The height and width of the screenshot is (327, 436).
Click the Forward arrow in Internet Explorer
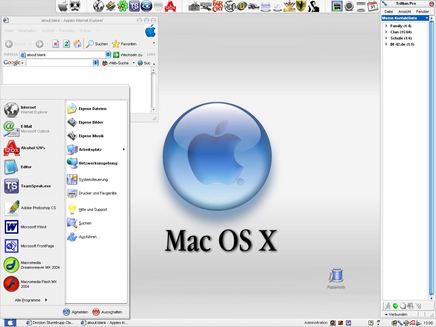(x=40, y=44)
